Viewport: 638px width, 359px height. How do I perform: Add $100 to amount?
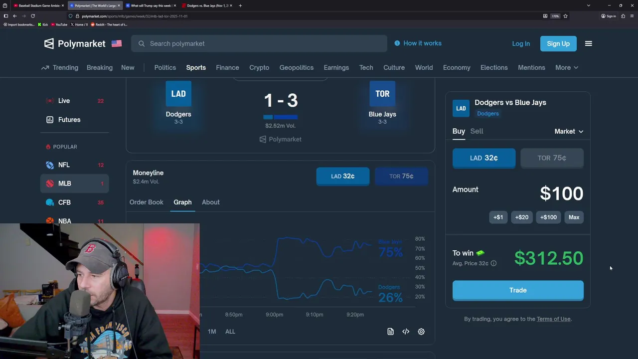point(548,217)
